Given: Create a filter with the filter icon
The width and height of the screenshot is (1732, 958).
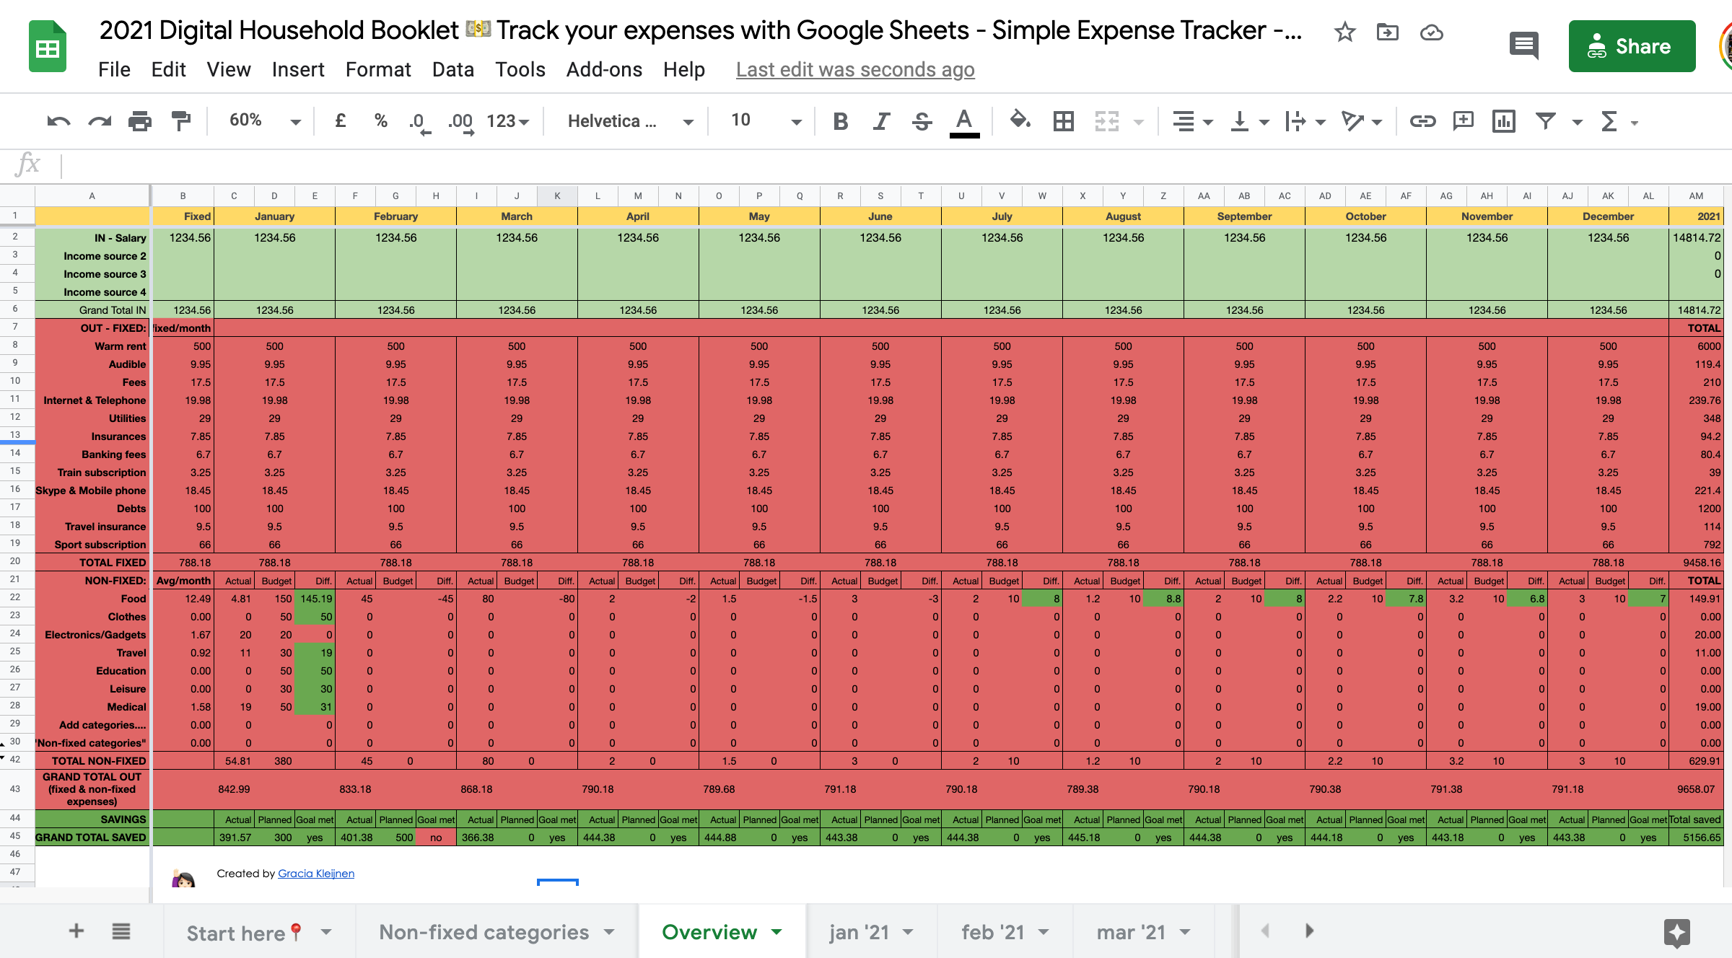Looking at the screenshot, I should pos(1544,120).
